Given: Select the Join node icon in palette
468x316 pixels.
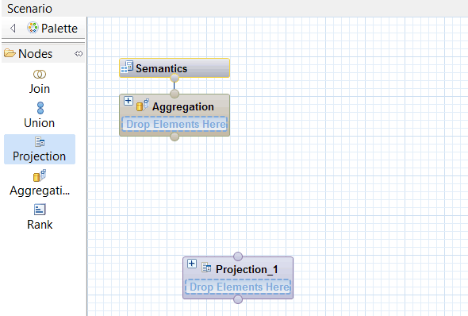Looking at the screenshot, I should (40, 74).
